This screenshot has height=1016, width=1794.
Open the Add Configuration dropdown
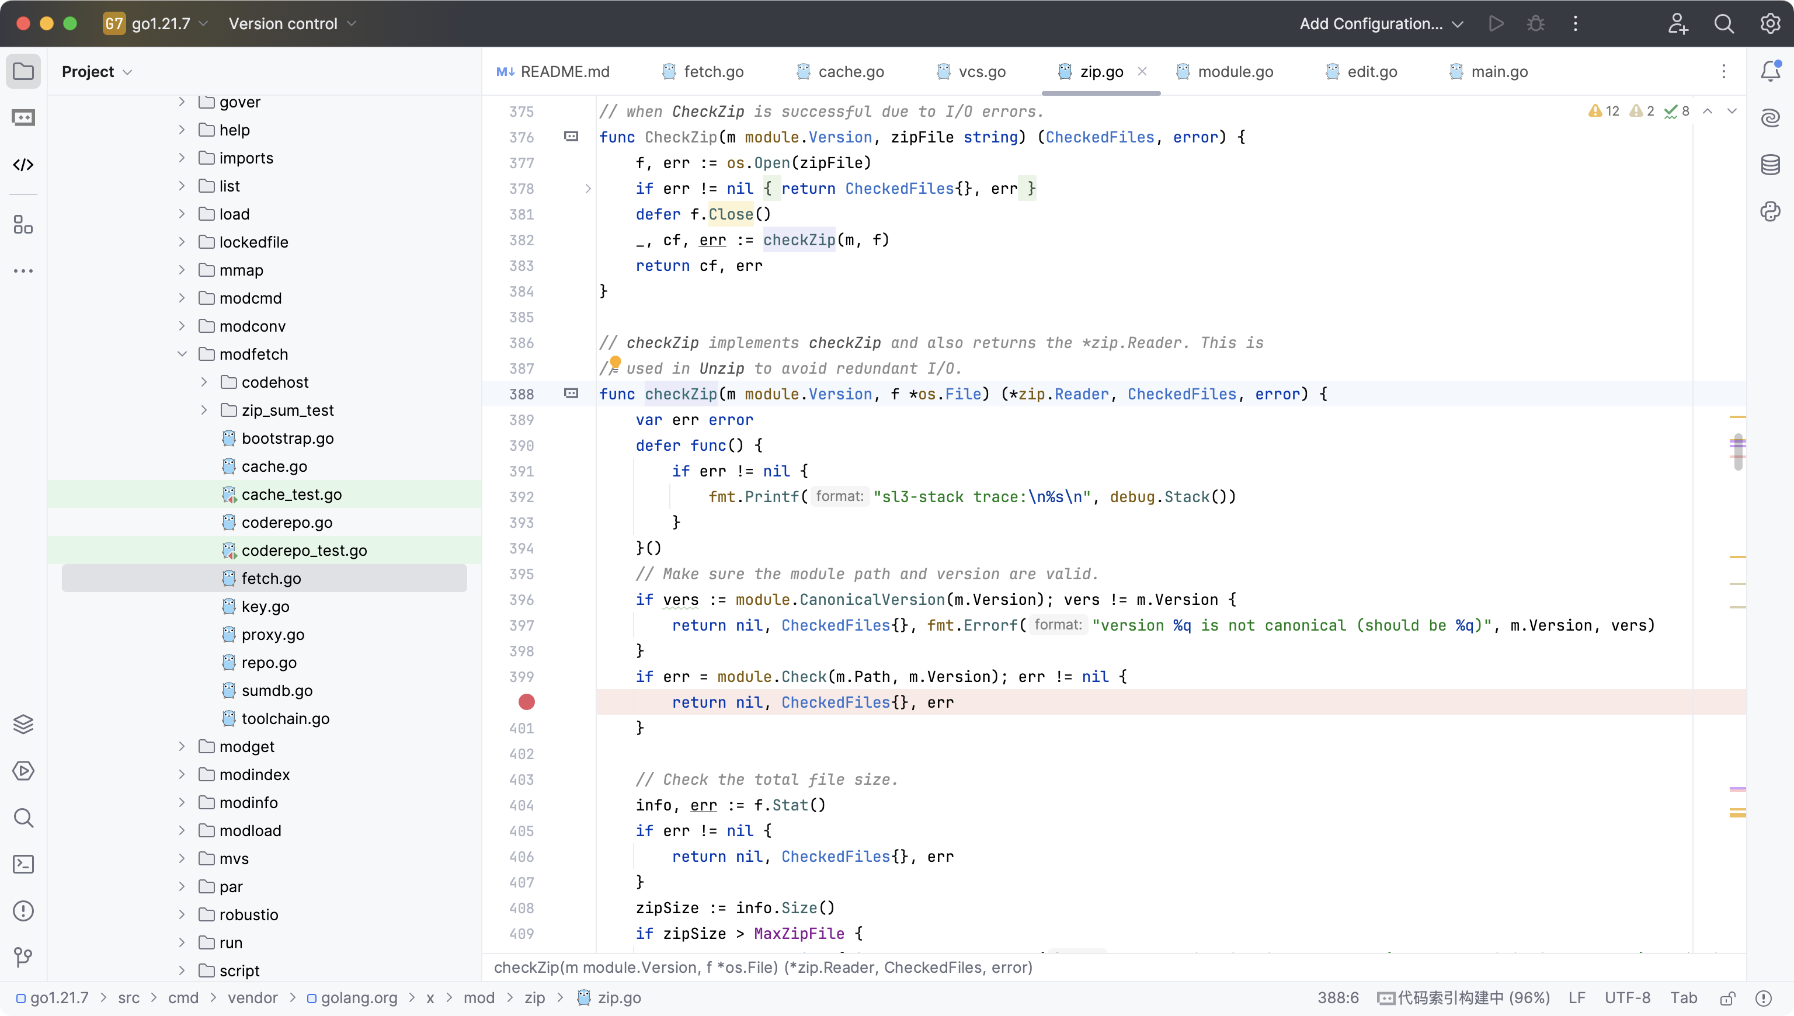[x=1381, y=24]
